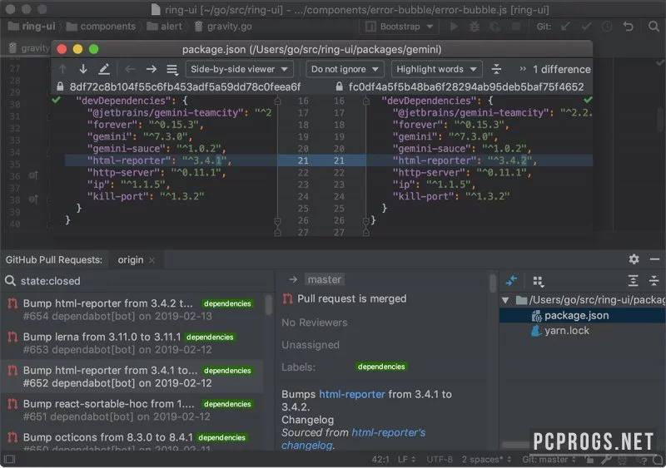Viewport: 666px width, 468px height.
Task: Open the file list icon in diff toolbar
Action: 172,69
